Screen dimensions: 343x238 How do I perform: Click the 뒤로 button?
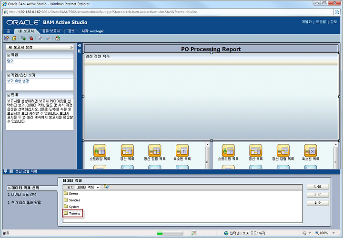pos(318,195)
